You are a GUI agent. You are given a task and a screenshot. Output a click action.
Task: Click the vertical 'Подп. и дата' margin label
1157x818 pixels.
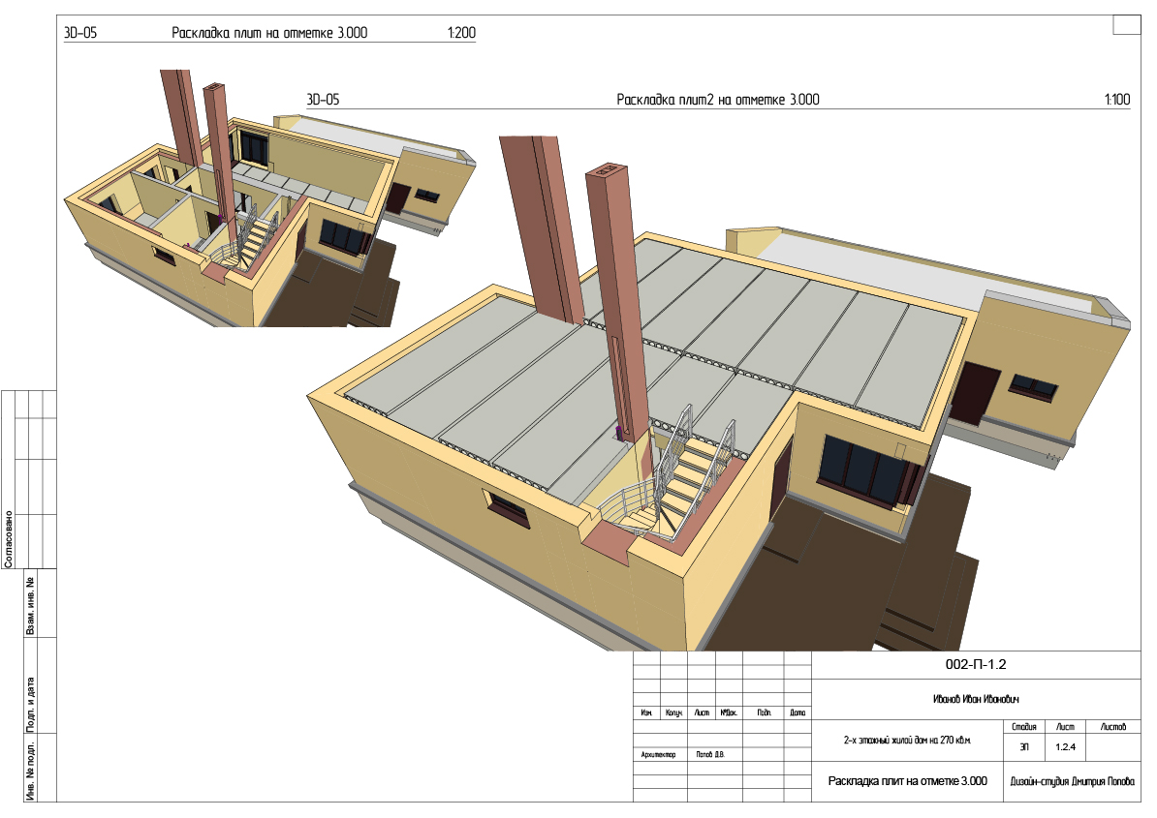30,704
